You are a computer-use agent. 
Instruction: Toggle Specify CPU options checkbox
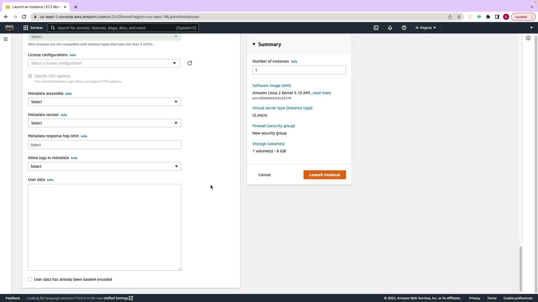tap(30, 76)
